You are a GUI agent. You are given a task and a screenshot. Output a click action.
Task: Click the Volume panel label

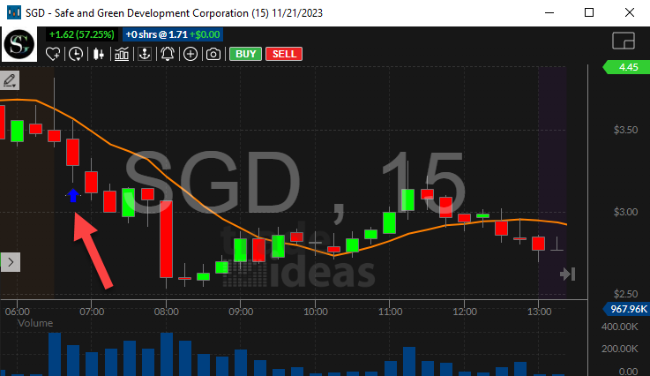coord(35,323)
